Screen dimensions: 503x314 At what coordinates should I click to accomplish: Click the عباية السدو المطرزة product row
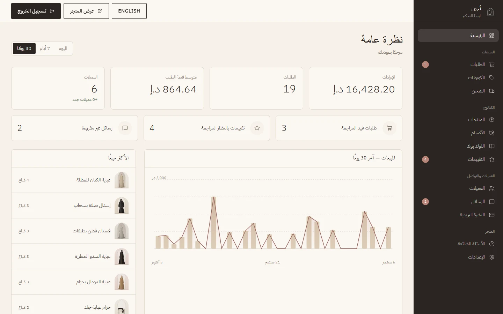[x=73, y=256]
